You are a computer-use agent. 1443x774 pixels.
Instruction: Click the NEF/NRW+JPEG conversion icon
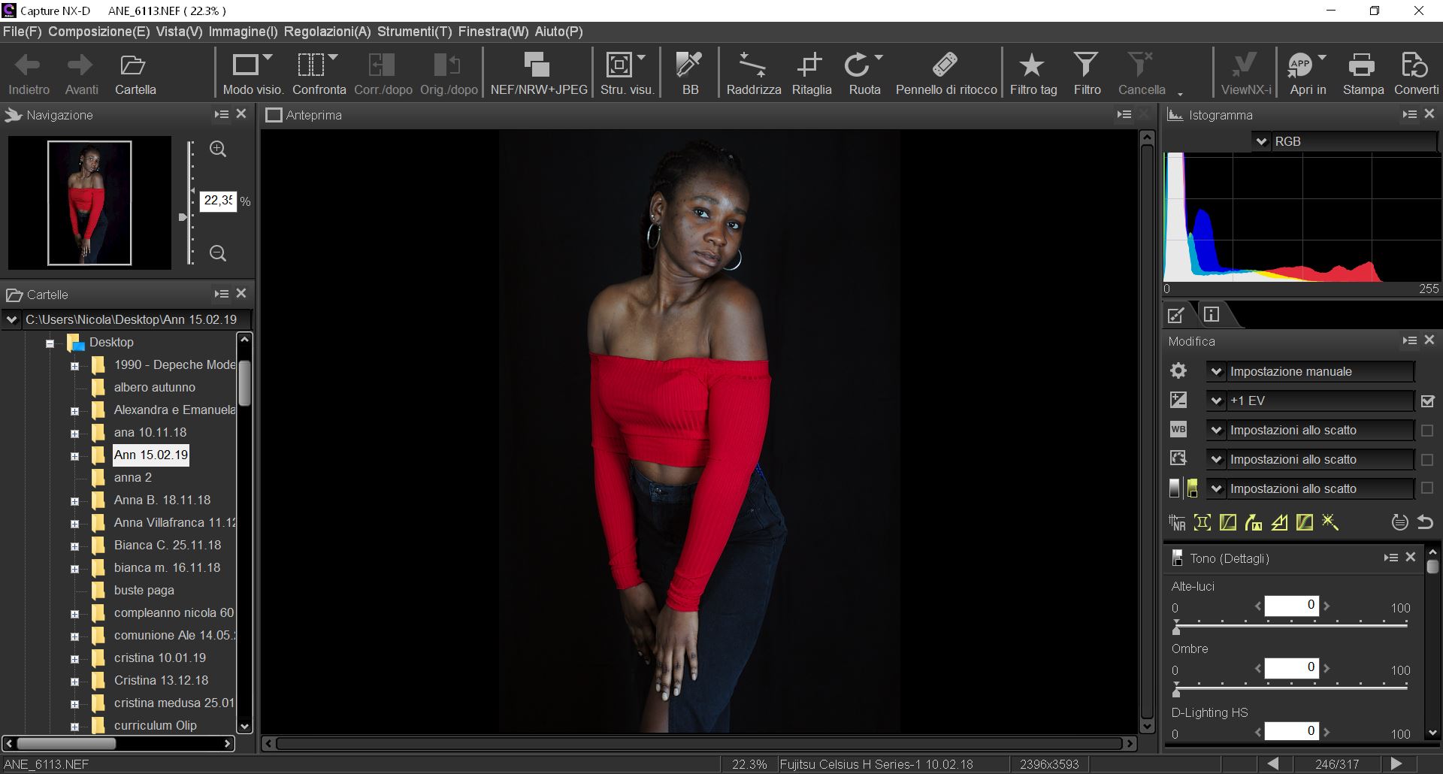[537, 71]
